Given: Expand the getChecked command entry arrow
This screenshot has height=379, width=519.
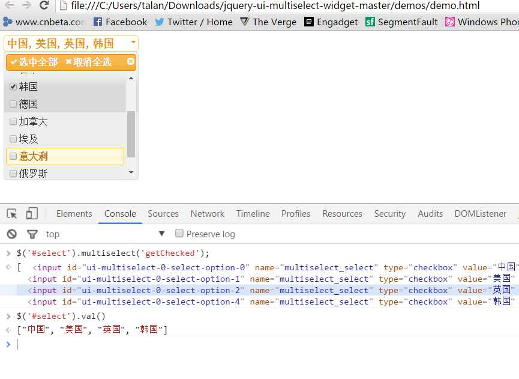Looking at the screenshot, I should tap(8, 253).
